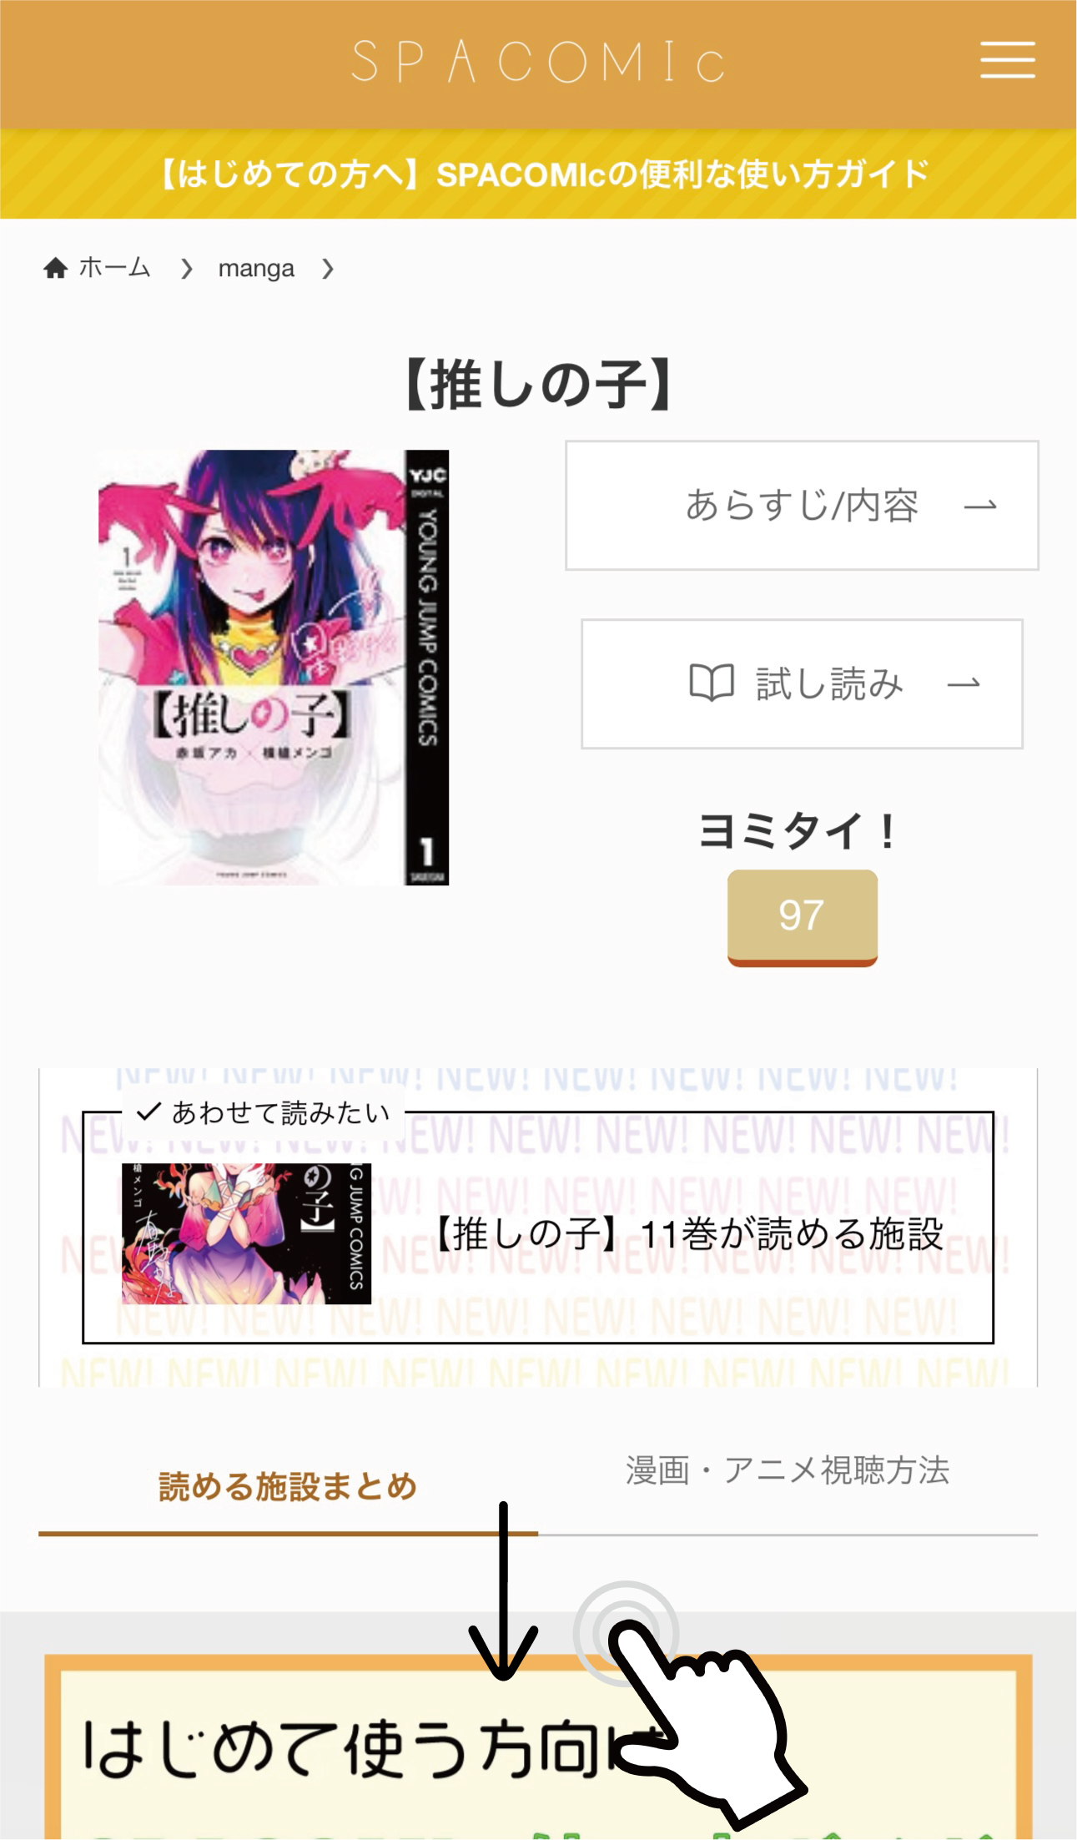The image size is (1077, 1840).
Task: Click the chevron after manga breadcrumb
Action: 328,269
